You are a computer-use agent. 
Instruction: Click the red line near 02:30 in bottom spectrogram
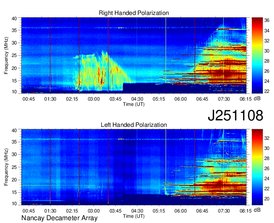click(79, 166)
